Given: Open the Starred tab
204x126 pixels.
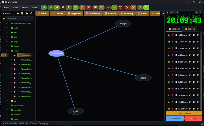Looking at the screenshot, I should [x=190, y=29].
